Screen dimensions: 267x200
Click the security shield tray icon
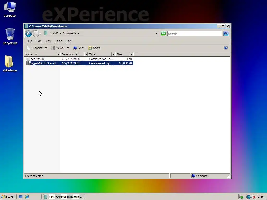click(241, 197)
